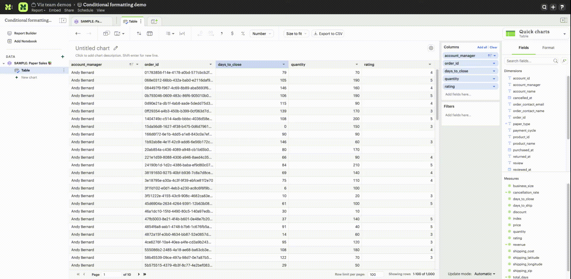Image resolution: width=571 pixels, height=279 pixels.
Task: Collapse the right side panel
Action: pos(563,20)
